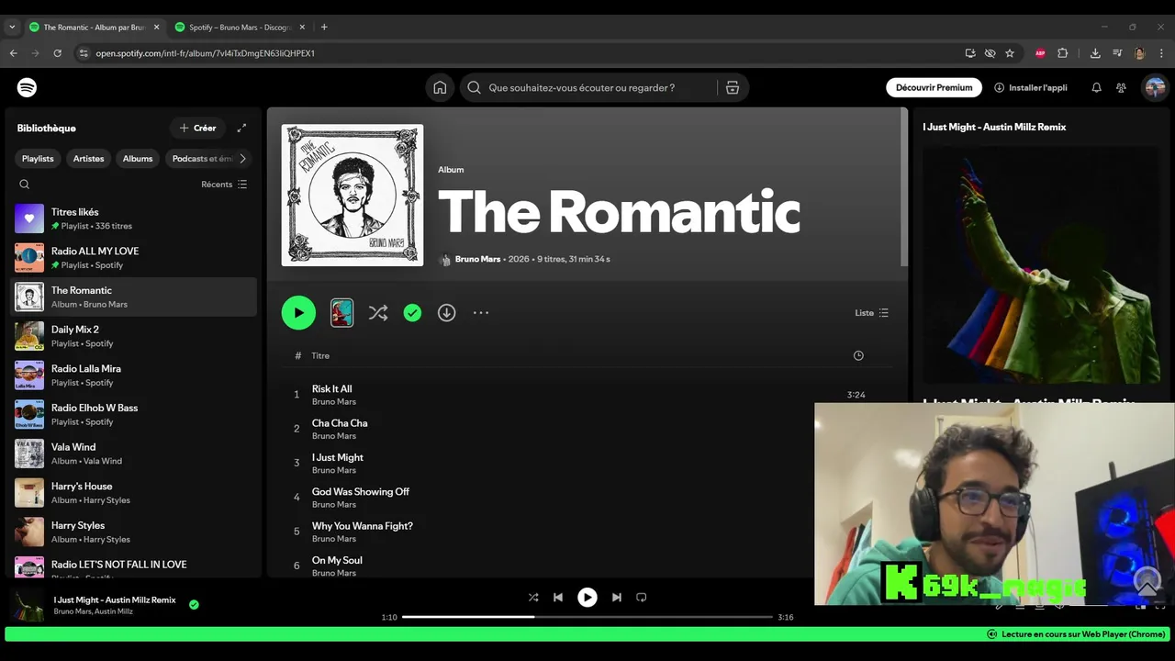
Task: Filter library by Artistes
Action: pos(89,158)
